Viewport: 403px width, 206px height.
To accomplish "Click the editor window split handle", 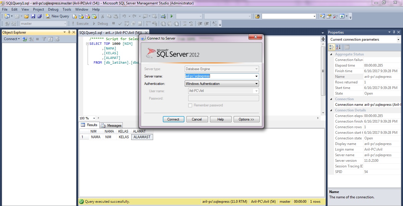I will 323,39.
